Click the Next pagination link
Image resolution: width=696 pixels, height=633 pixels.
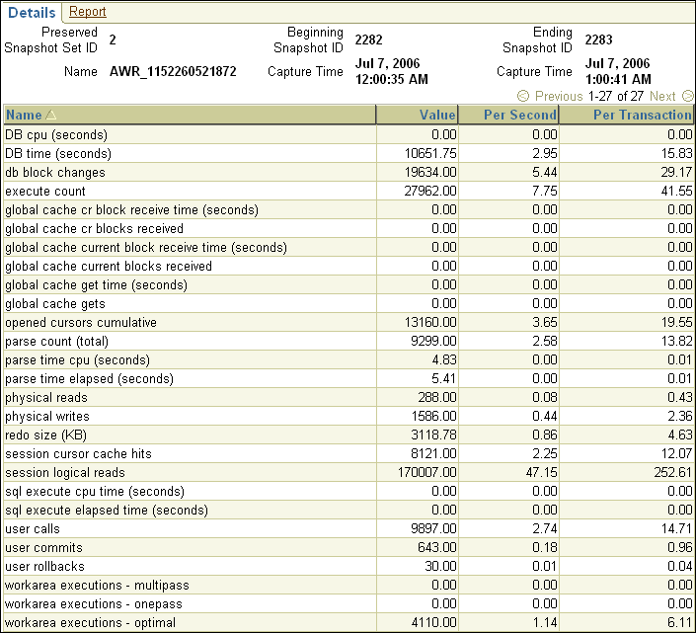(662, 97)
